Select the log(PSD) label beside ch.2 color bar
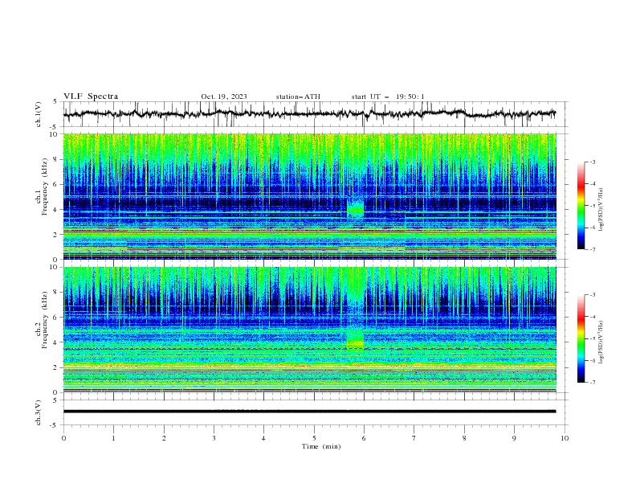Image resolution: width=636 pixels, height=492 pixels. click(601, 342)
